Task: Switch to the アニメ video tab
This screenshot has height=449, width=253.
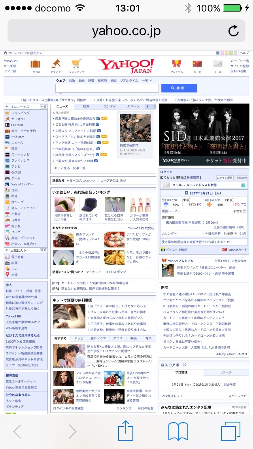Action: [117, 338]
